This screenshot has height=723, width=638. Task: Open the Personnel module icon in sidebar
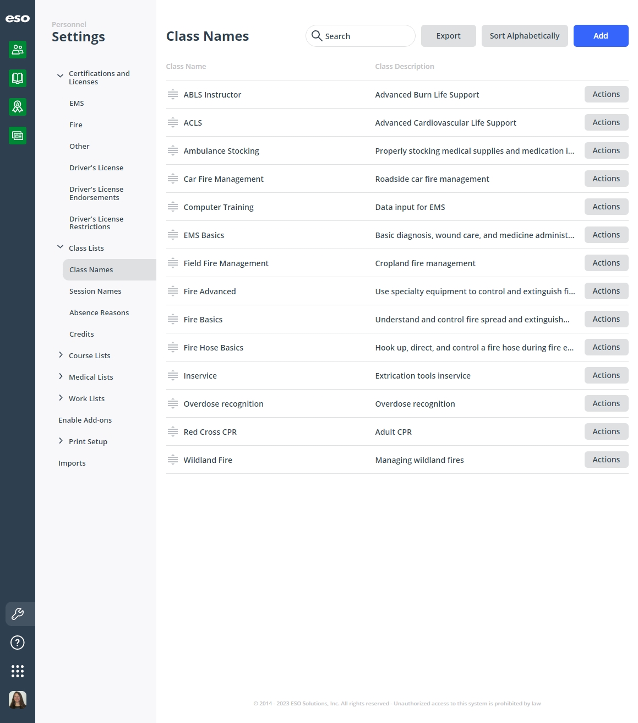18,50
